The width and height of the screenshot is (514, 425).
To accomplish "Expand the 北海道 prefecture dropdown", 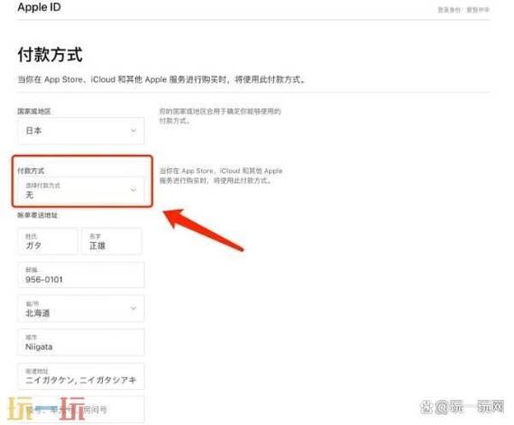I will point(81,309).
